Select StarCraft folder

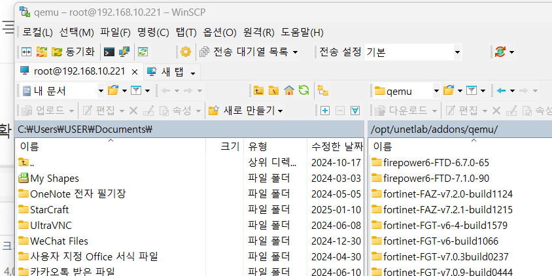coord(190,210)
